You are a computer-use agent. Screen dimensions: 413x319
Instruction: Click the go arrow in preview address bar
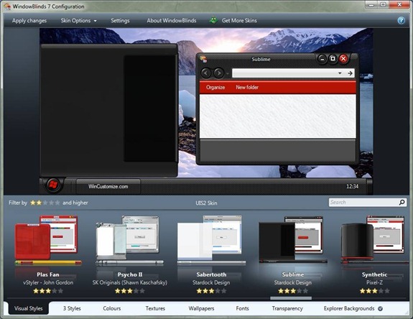point(350,73)
